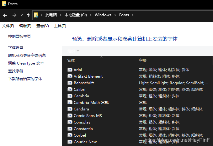
Task: Open the 工具(T) menu
Action: tap(60, 26)
